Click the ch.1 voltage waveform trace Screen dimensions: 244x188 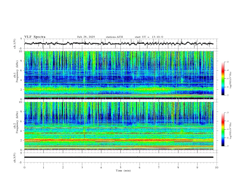(119, 44)
